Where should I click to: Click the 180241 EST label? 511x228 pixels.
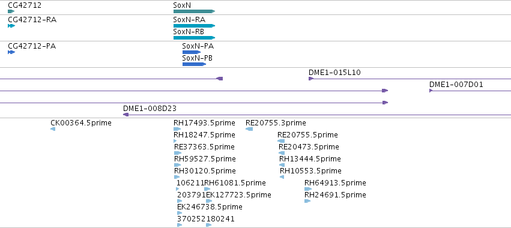click(220, 219)
